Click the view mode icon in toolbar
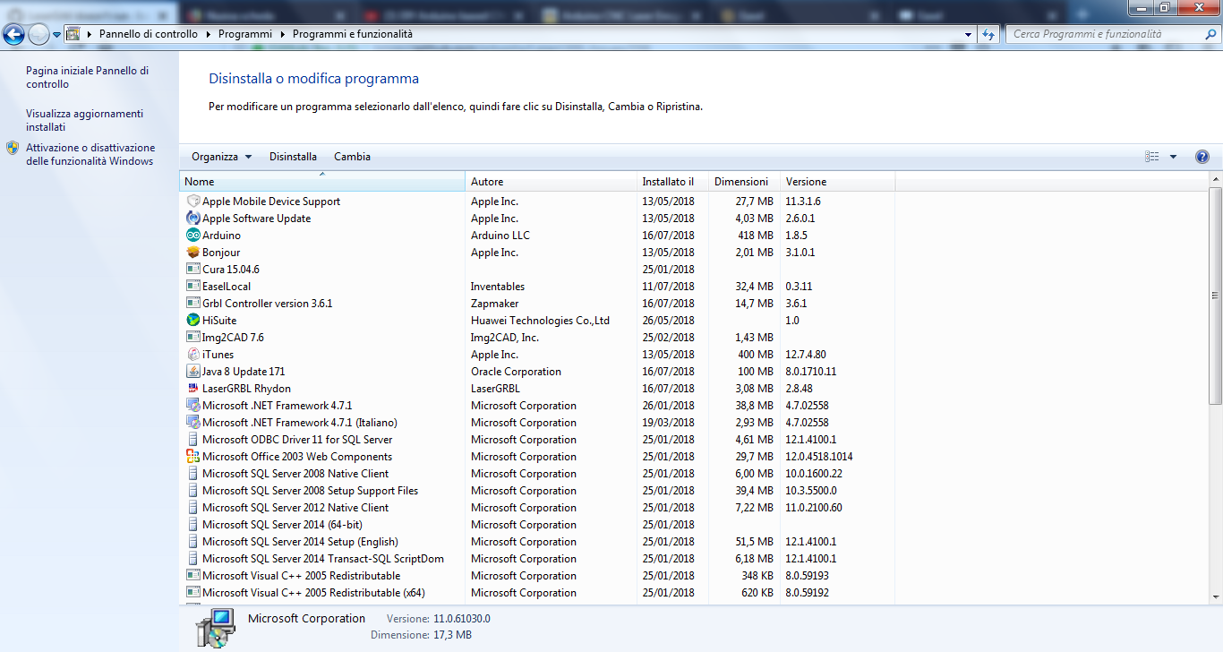The image size is (1223, 652). (x=1152, y=157)
